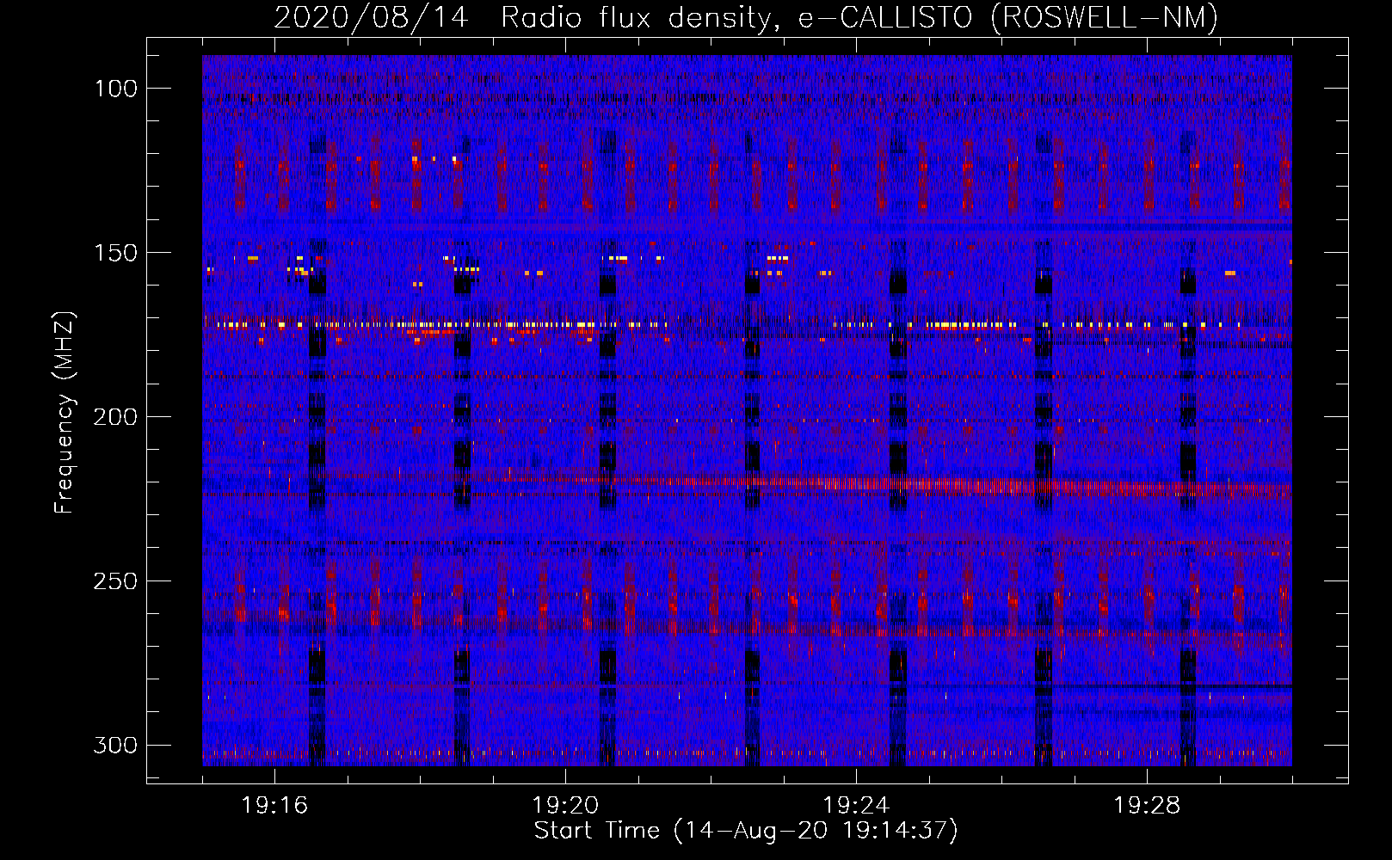This screenshot has height=860, width=1392.
Task: Click the Frequency (MHZ) axis title
Action: point(65,413)
